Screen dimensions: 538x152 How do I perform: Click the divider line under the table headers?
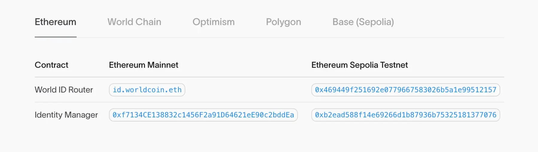(x=269, y=77)
